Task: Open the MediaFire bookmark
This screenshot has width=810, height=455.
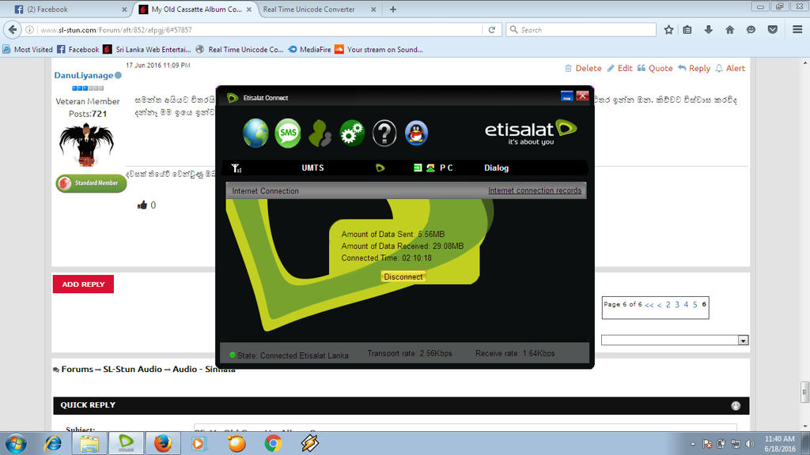Action: 309,50
